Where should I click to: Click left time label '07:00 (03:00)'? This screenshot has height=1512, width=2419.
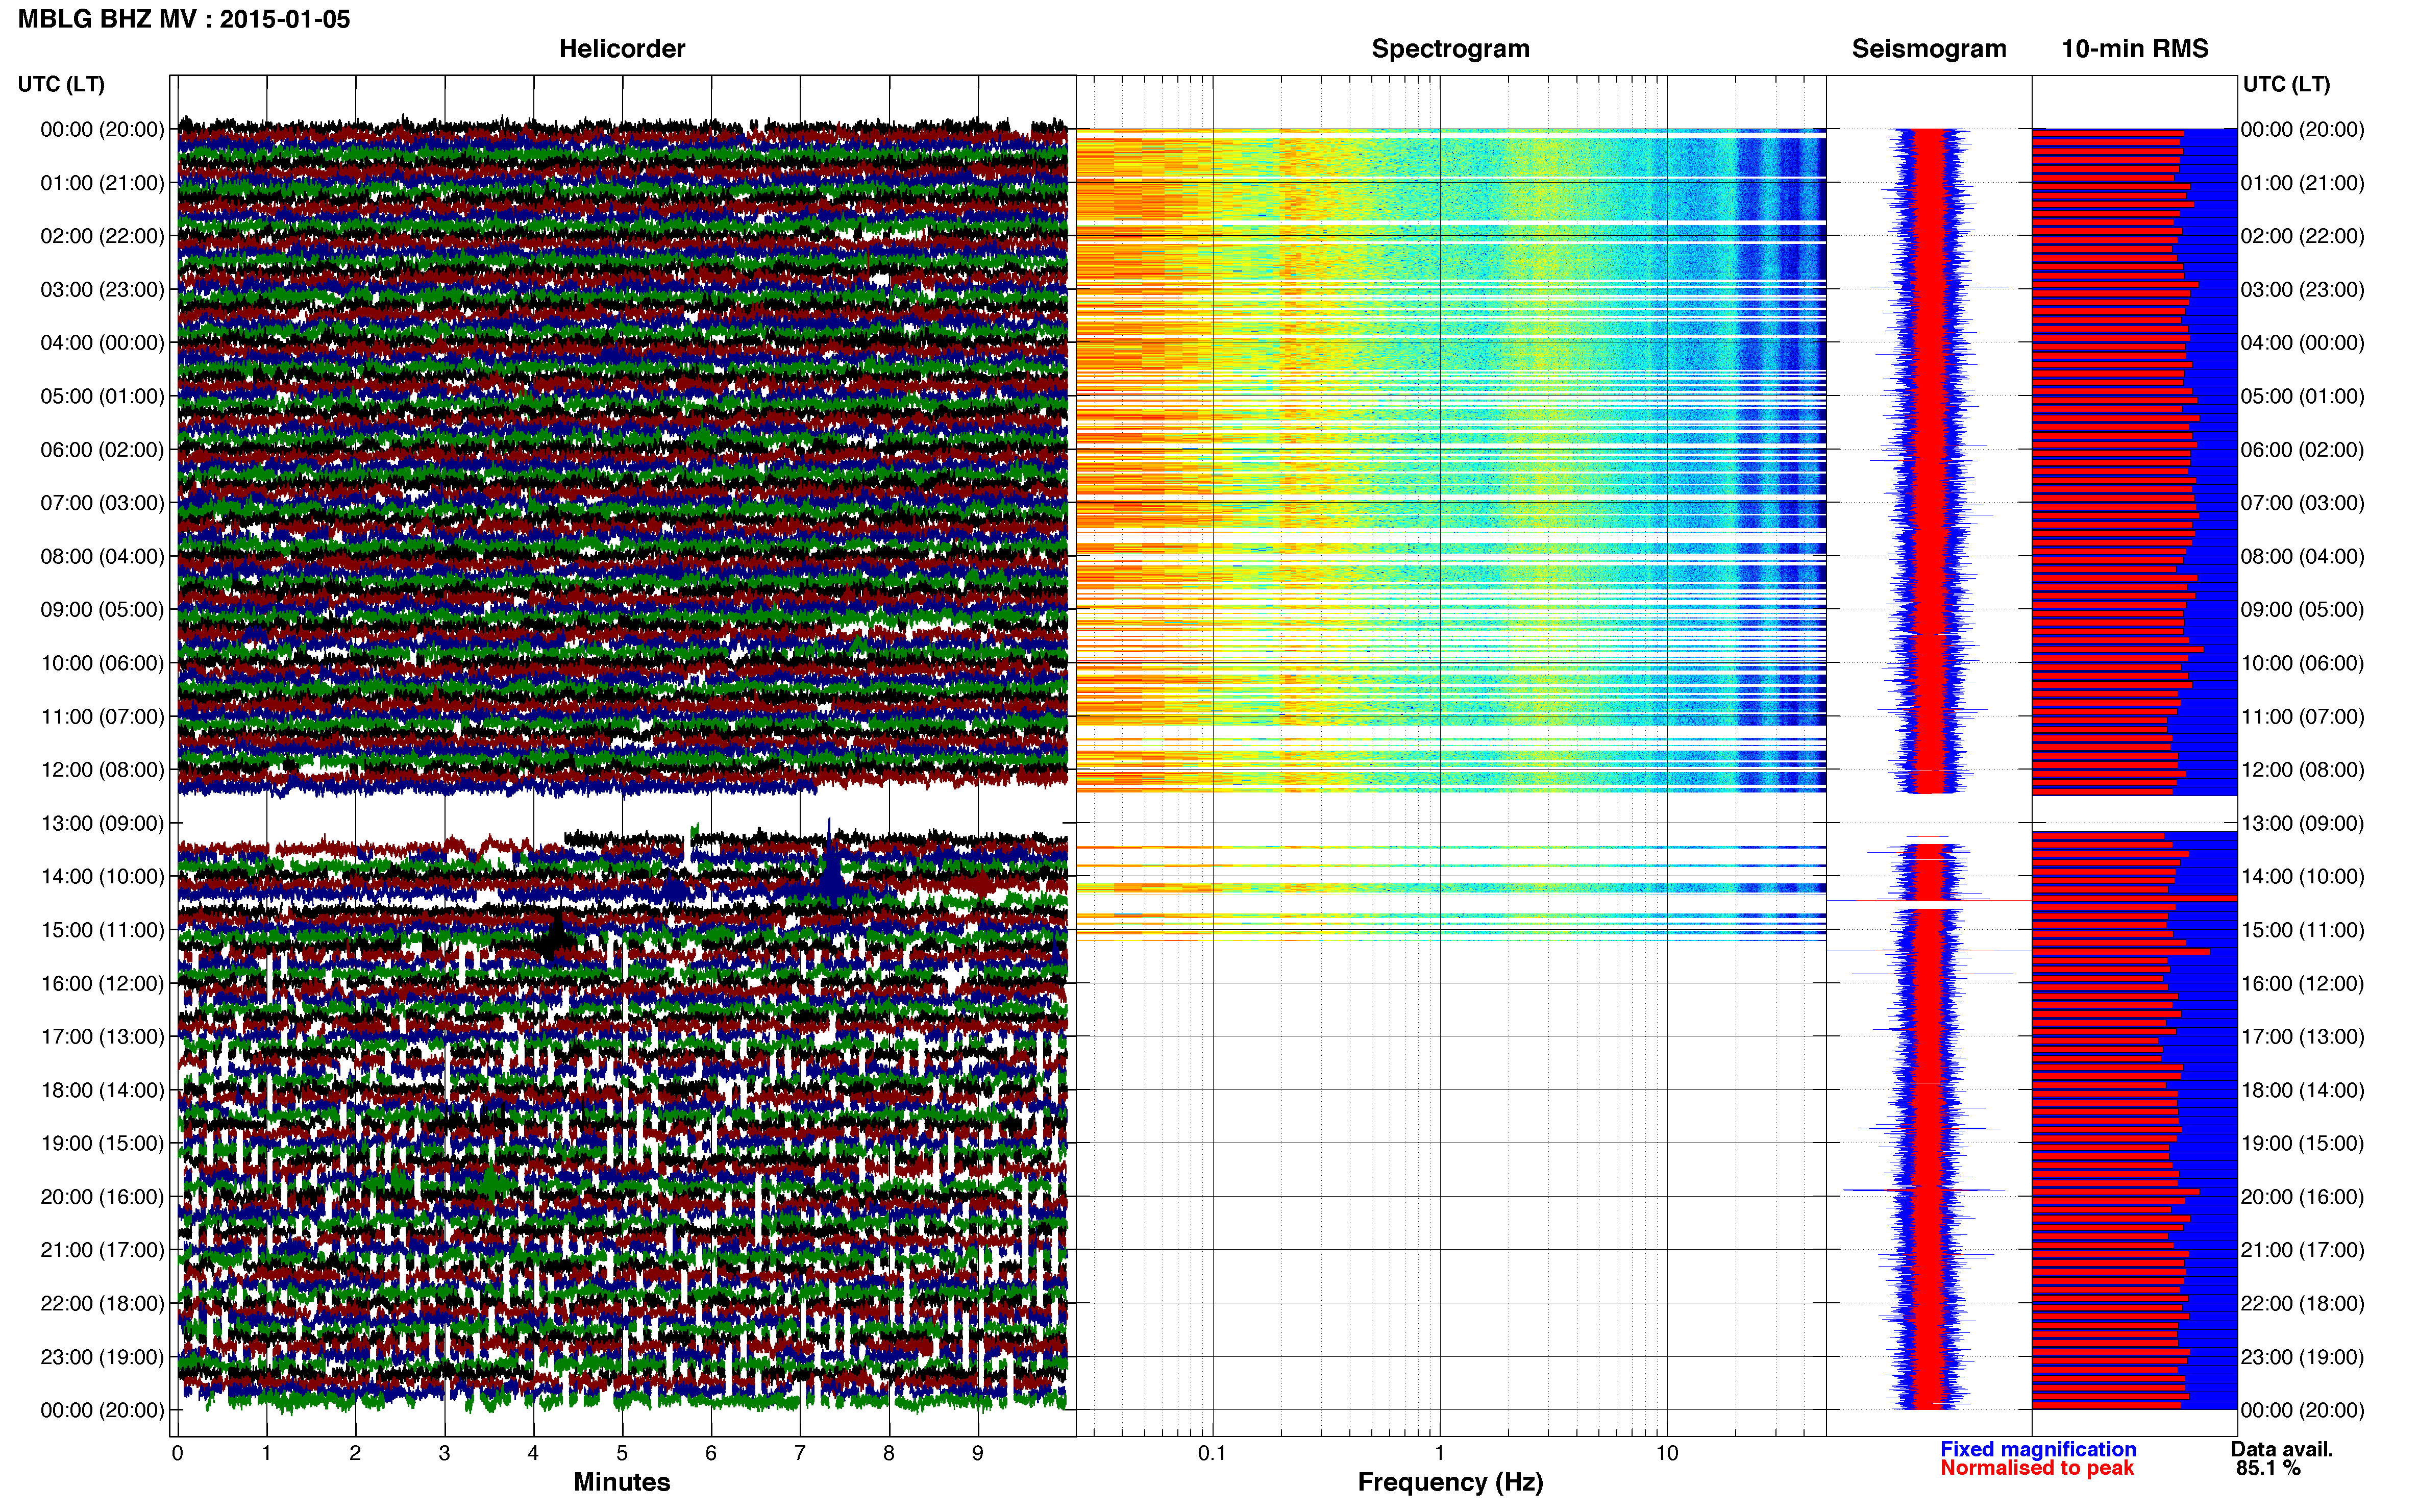[x=102, y=503]
